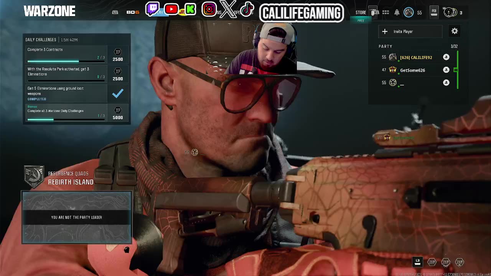The height and width of the screenshot is (276, 491).
Task: Click the star emblem of third party member
Action: pyautogui.click(x=393, y=82)
